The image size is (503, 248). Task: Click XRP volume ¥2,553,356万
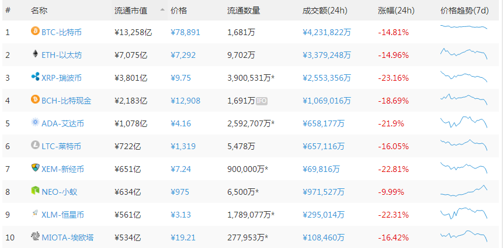[x=327, y=78]
